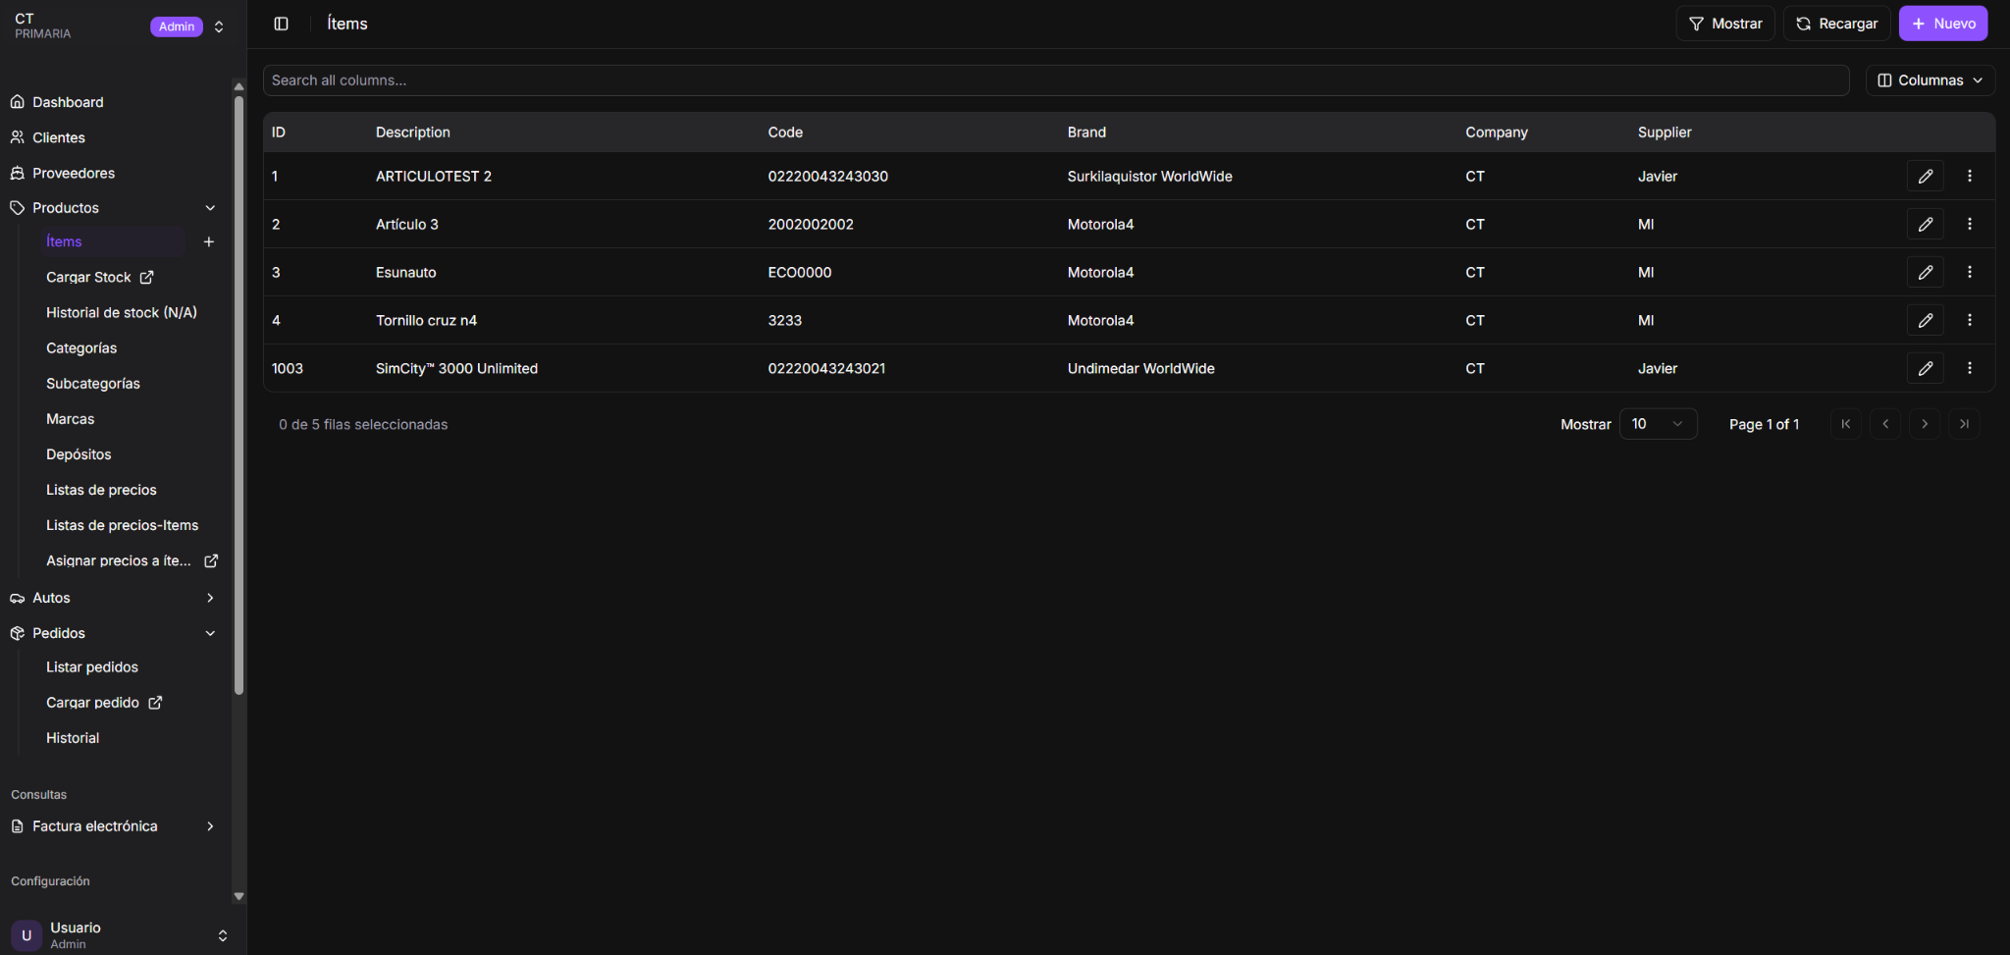Image resolution: width=2010 pixels, height=955 pixels.
Task: Open the company switcher chevrons
Action: [x=219, y=27]
